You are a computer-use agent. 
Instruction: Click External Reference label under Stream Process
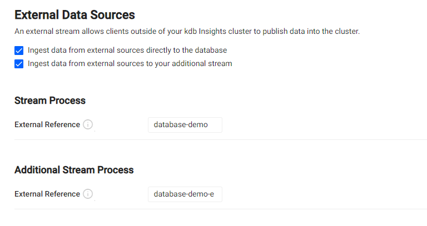point(47,124)
